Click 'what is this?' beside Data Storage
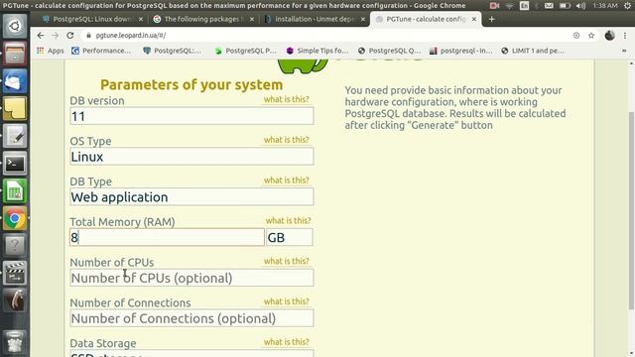635x357 pixels. point(287,342)
